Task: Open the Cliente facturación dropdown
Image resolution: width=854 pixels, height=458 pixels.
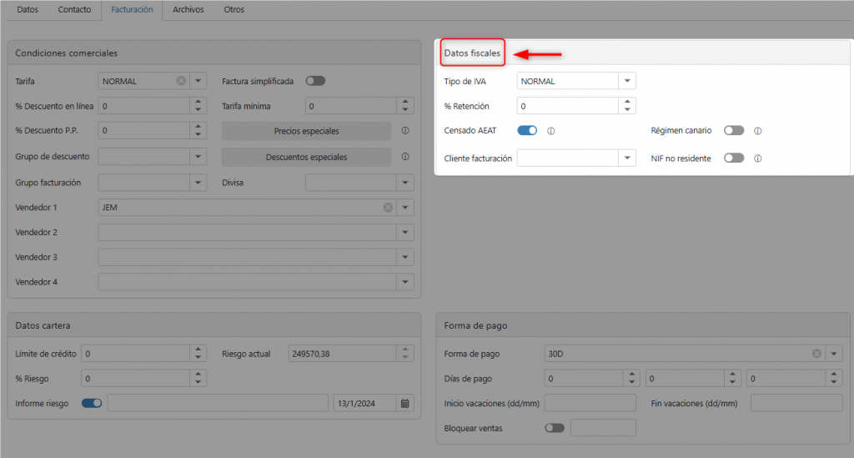Action: pos(626,158)
